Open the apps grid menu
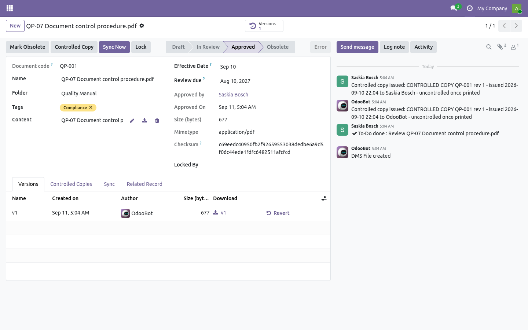 click(10, 8)
